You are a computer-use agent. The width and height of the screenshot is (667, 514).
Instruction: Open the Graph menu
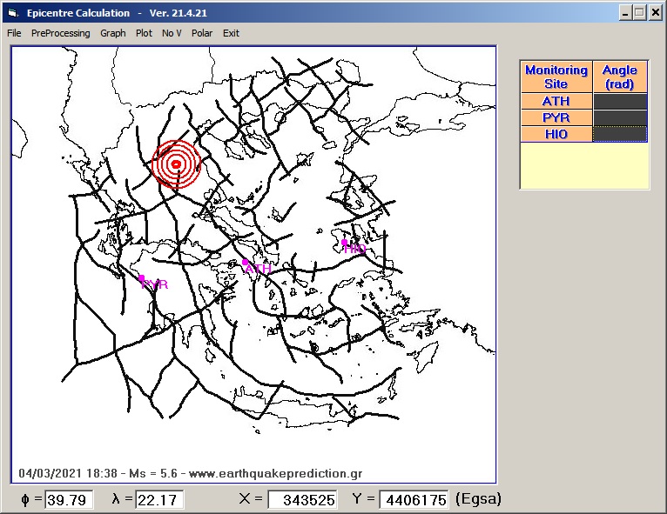coord(112,33)
